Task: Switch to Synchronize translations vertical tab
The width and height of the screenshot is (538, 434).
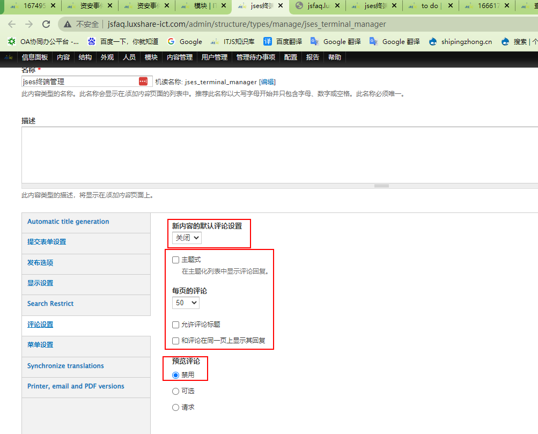Action: pos(86,367)
